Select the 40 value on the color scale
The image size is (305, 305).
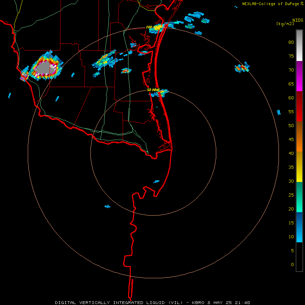[x=291, y=153]
